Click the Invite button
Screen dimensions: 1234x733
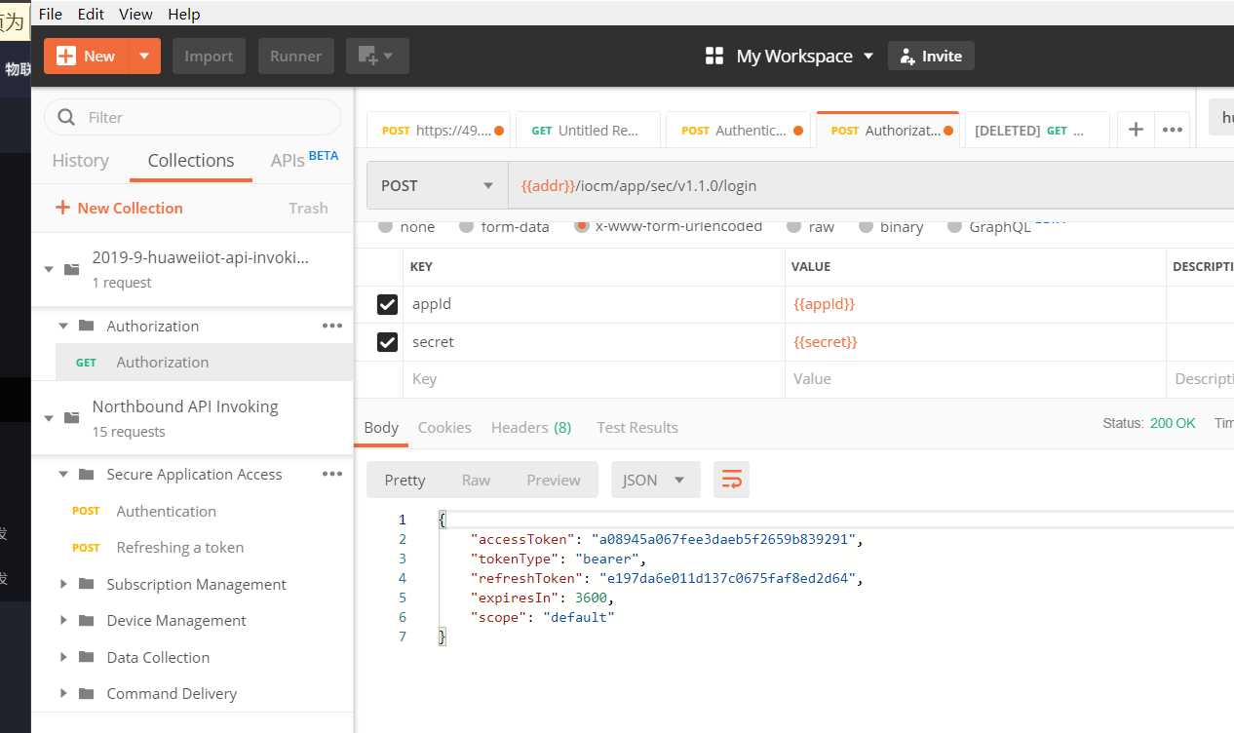pos(931,57)
